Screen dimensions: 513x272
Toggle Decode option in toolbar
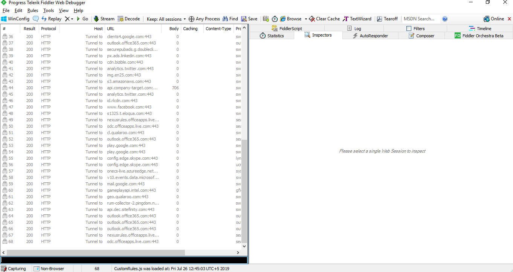point(129,19)
